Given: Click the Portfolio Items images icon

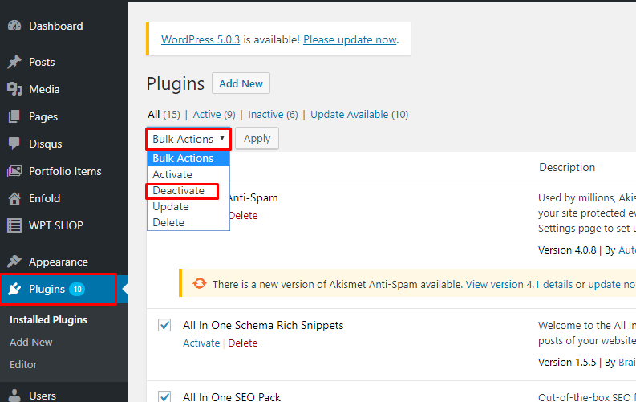Looking at the screenshot, I should pyautogui.click(x=14, y=171).
